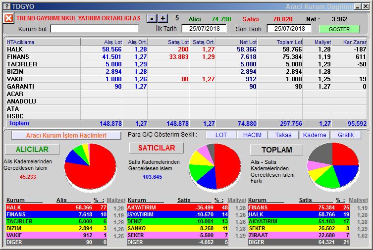
Task: Switch display to LOT
Action: (221, 135)
